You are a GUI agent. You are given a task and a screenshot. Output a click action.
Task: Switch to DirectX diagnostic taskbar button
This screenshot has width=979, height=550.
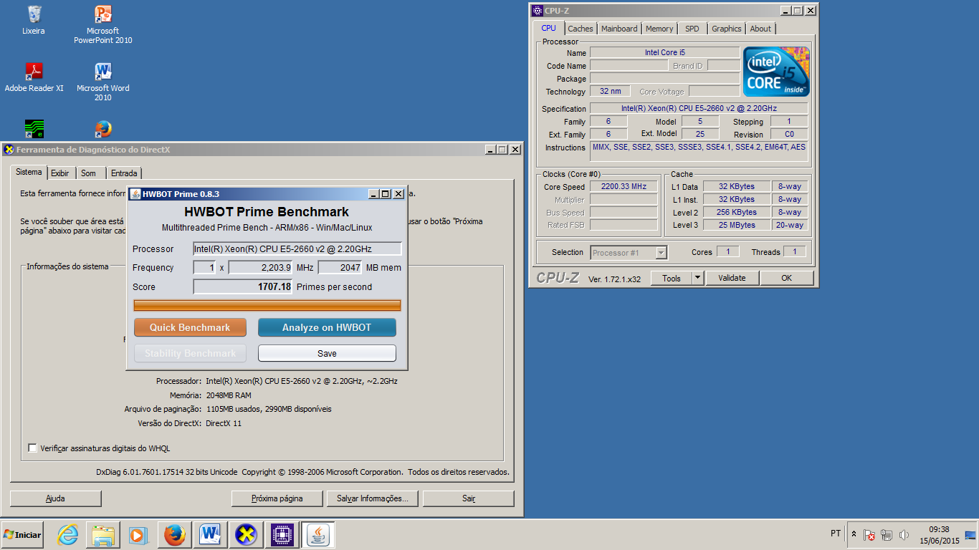point(246,535)
